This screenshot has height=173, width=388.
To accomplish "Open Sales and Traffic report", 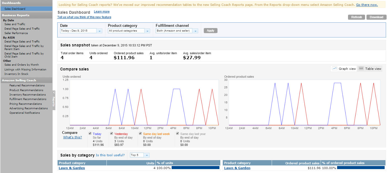I will pyautogui.click(x=15, y=24).
